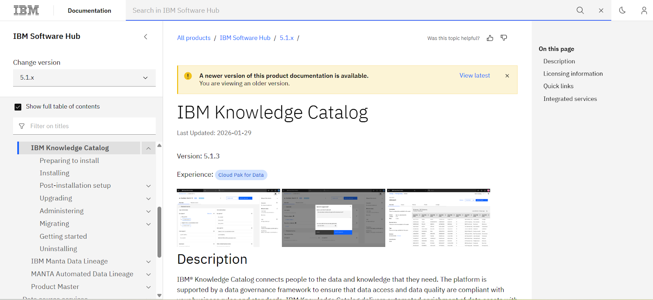The width and height of the screenshot is (653, 300).
Task: Open the All products breadcrumb
Action: (x=194, y=38)
